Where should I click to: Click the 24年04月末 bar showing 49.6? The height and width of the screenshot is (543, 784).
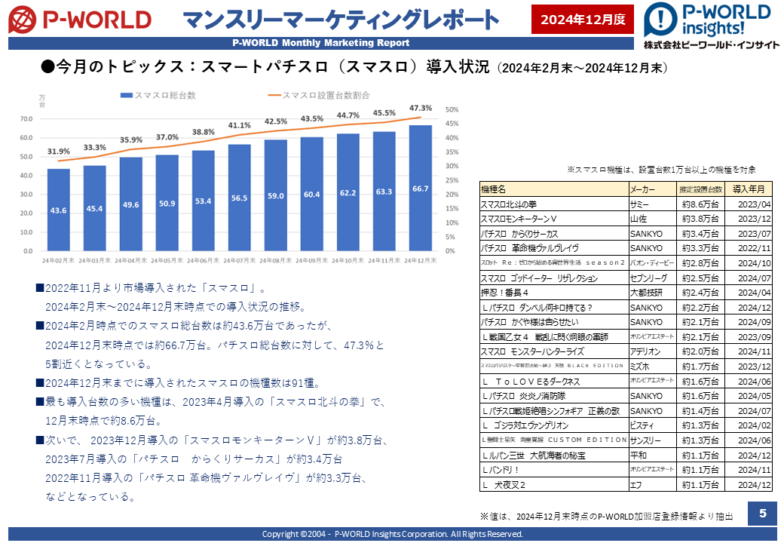(x=131, y=204)
